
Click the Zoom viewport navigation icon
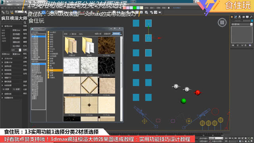click(243, 138)
